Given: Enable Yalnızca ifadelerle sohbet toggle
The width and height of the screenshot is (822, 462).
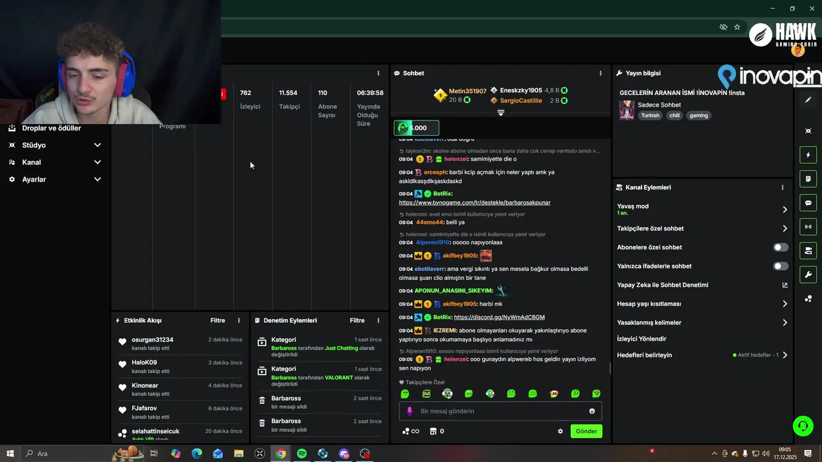Looking at the screenshot, I should point(781,266).
